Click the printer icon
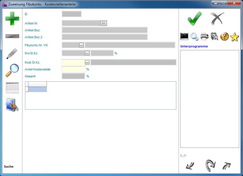The width and height of the screenshot is (243, 176). [x=204, y=37]
